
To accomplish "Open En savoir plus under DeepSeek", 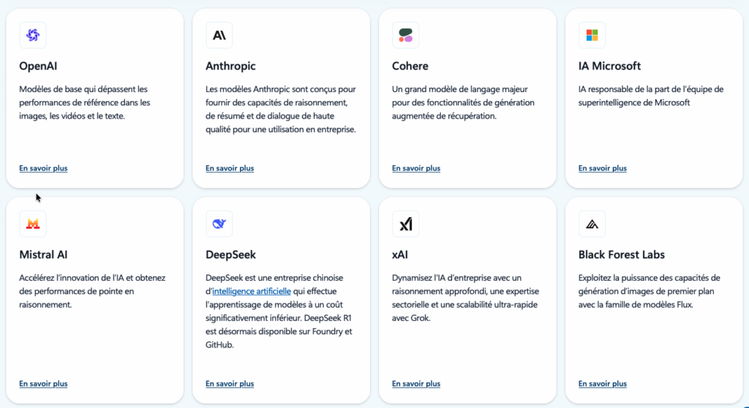I will (230, 384).
